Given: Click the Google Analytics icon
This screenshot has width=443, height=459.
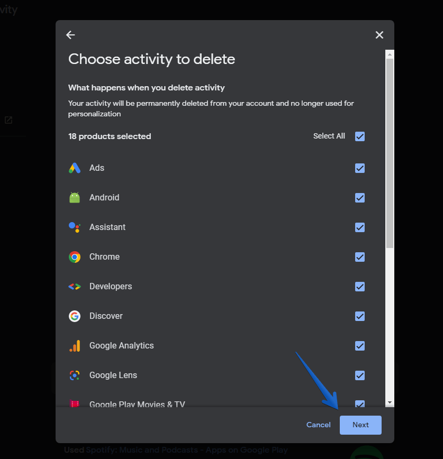Looking at the screenshot, I should point(75,346).
